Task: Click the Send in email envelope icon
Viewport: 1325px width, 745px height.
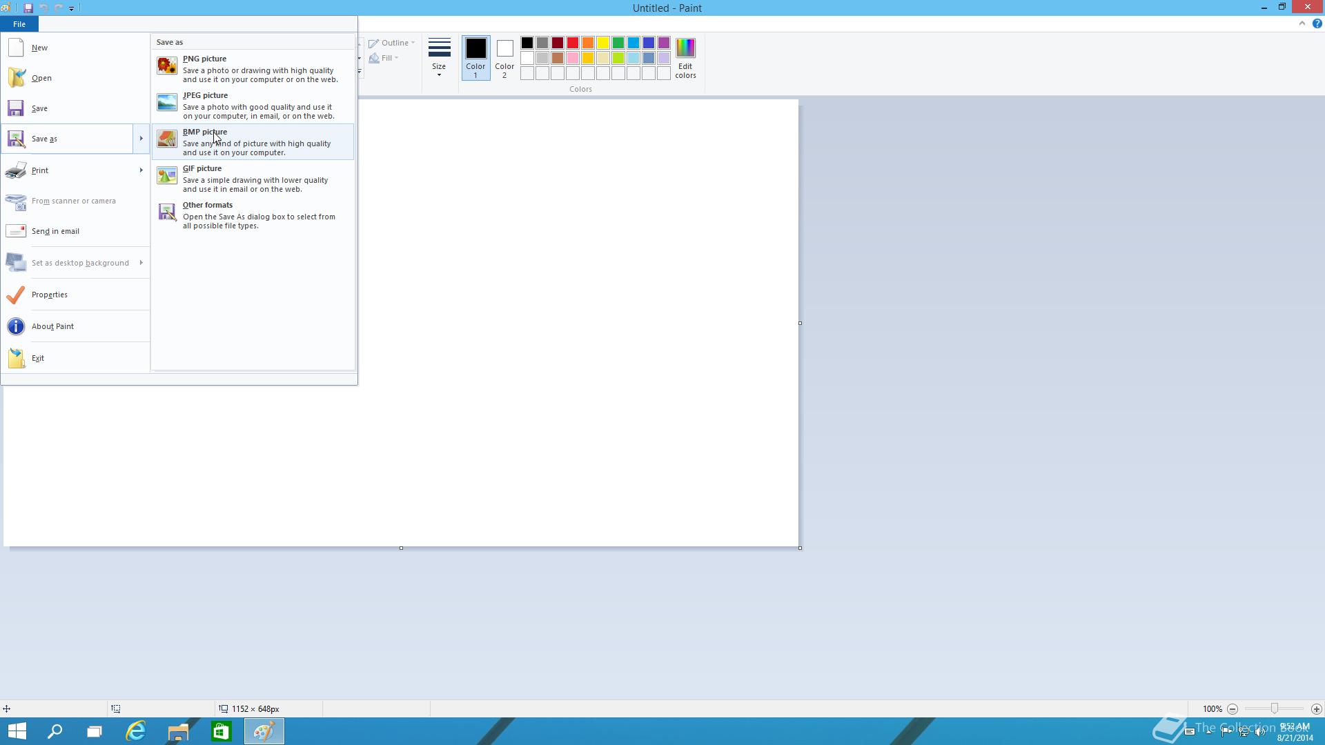Action: tap(16, 231)
